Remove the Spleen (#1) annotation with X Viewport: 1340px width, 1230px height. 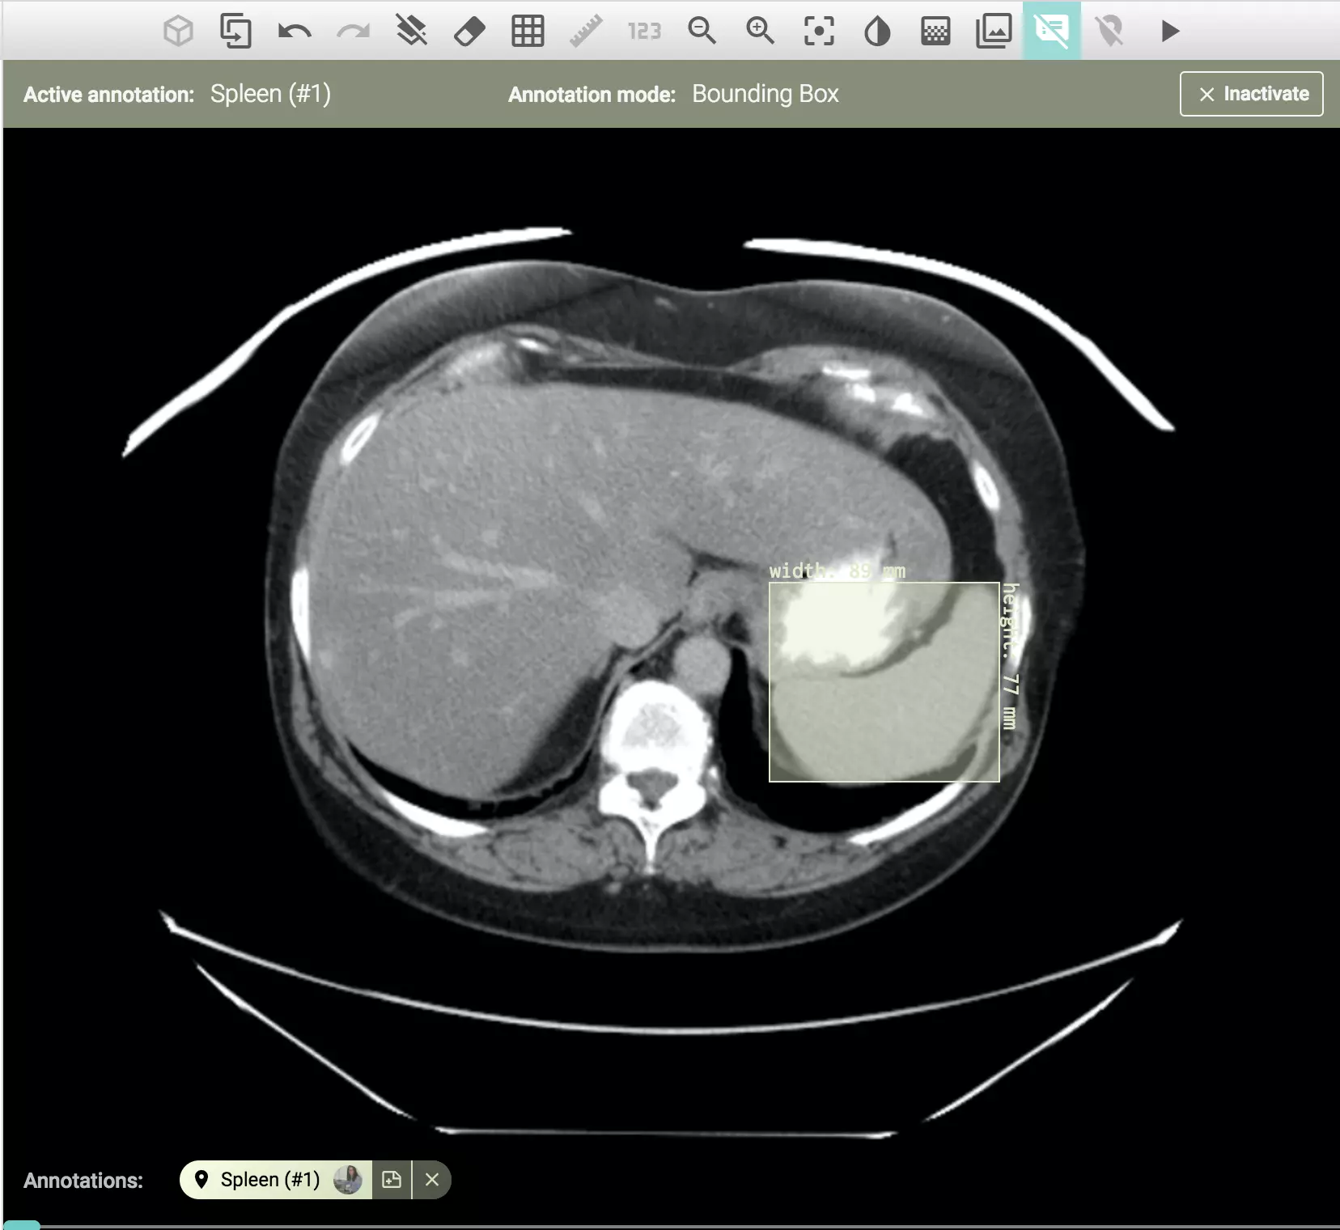(x=432, y=1180)
